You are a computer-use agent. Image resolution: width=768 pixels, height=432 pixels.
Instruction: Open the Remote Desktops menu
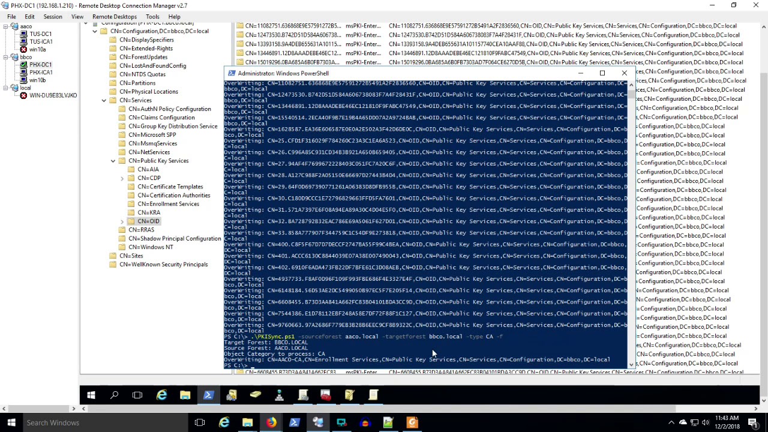click(115, 17)
